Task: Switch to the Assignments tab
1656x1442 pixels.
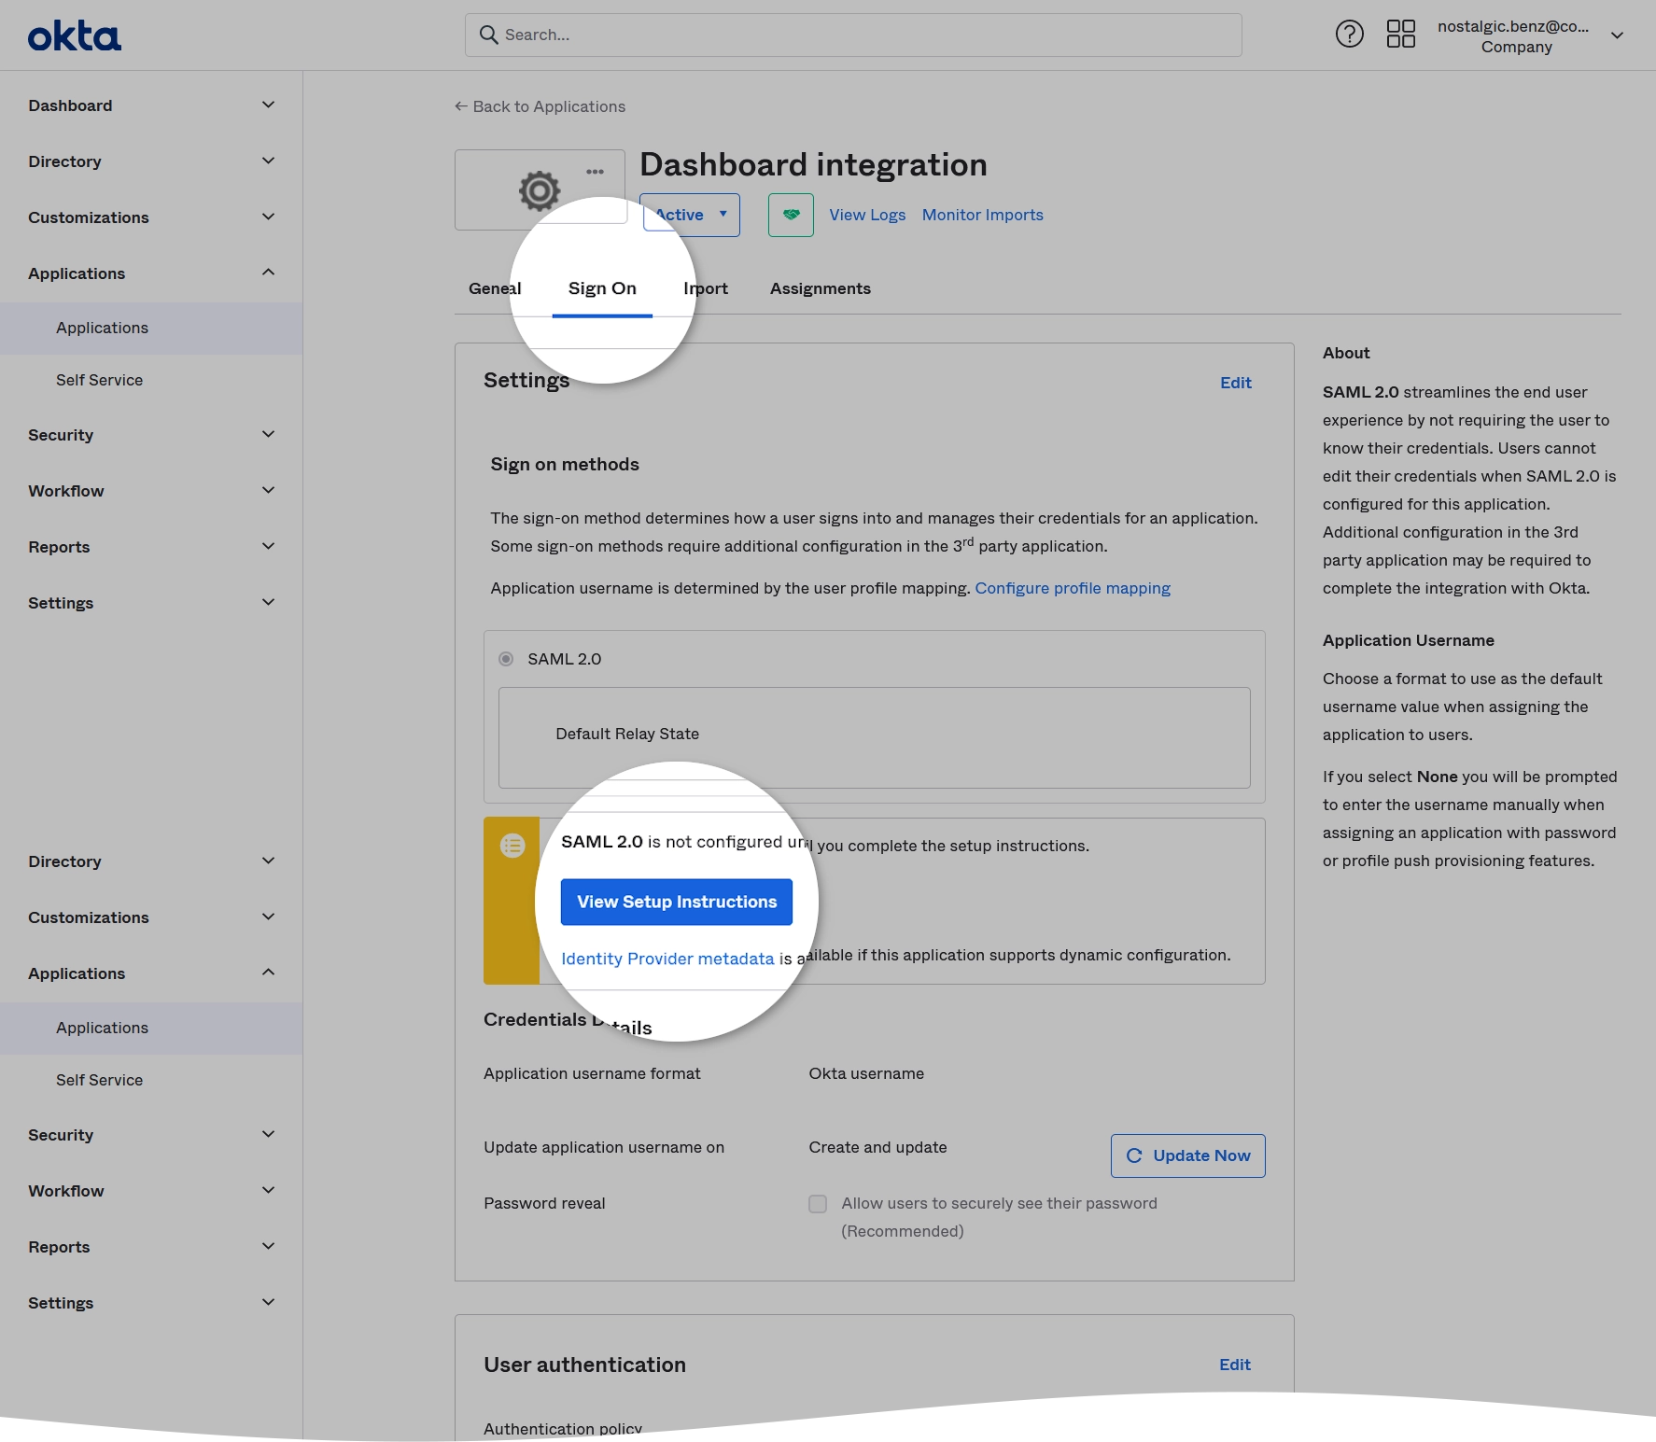Action: point(821,288)
